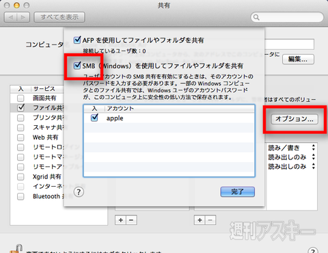328x253 pixels.
Task: Select the 画面共有 service row
Action: pos(37,98)
